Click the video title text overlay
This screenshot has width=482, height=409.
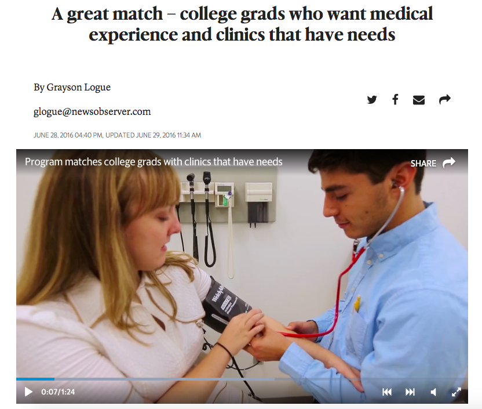coord(154,161)
